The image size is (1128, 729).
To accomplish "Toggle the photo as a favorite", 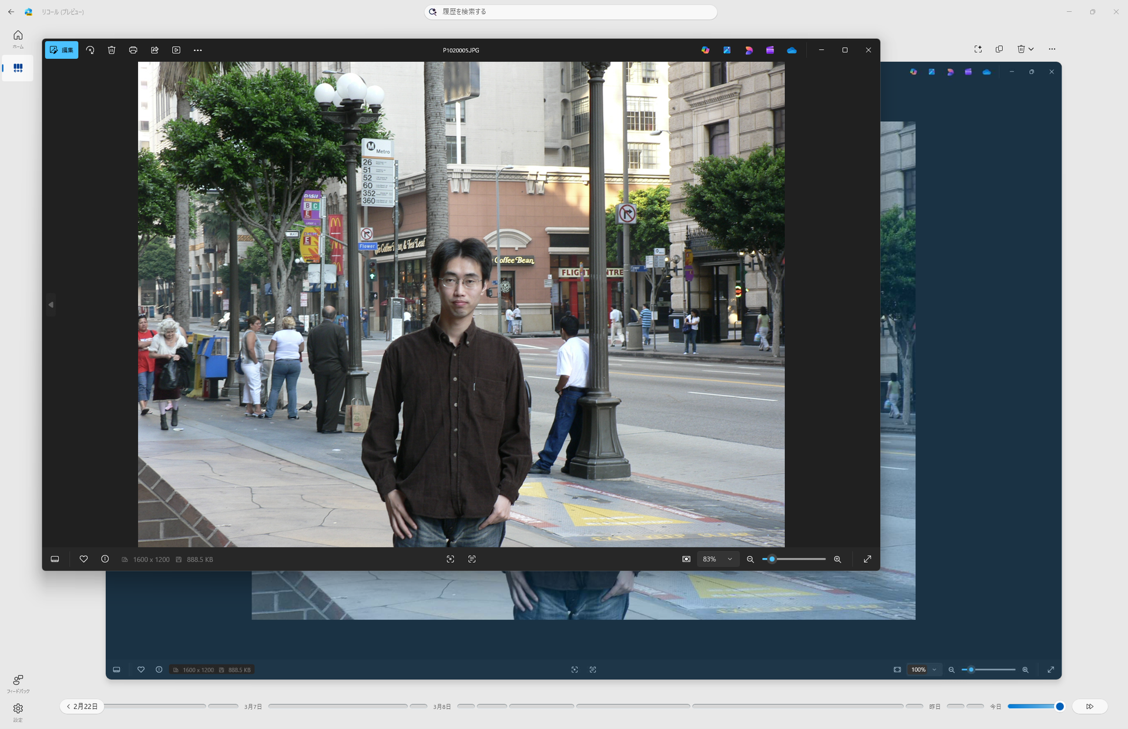I will pyautogui.click(x=84, y=559).
